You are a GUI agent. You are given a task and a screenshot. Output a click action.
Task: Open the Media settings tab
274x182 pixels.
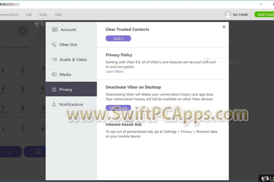(71, 74)
